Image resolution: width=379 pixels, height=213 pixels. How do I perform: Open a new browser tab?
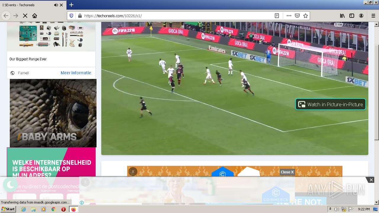tap(71, 5)
